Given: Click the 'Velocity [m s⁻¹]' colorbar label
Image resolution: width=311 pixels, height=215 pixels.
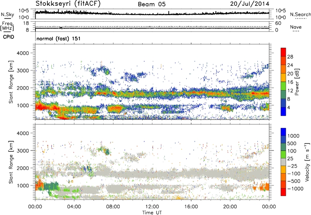Looking at the screenshot, I should (307, 162).
